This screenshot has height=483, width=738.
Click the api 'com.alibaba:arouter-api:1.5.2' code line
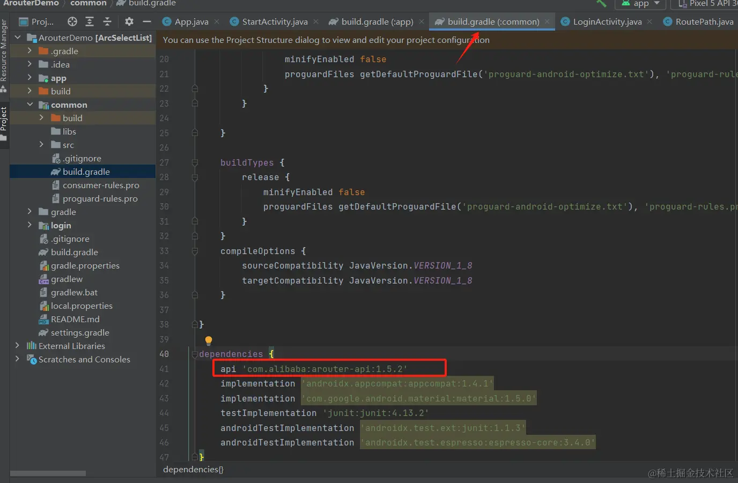(314, 369)
